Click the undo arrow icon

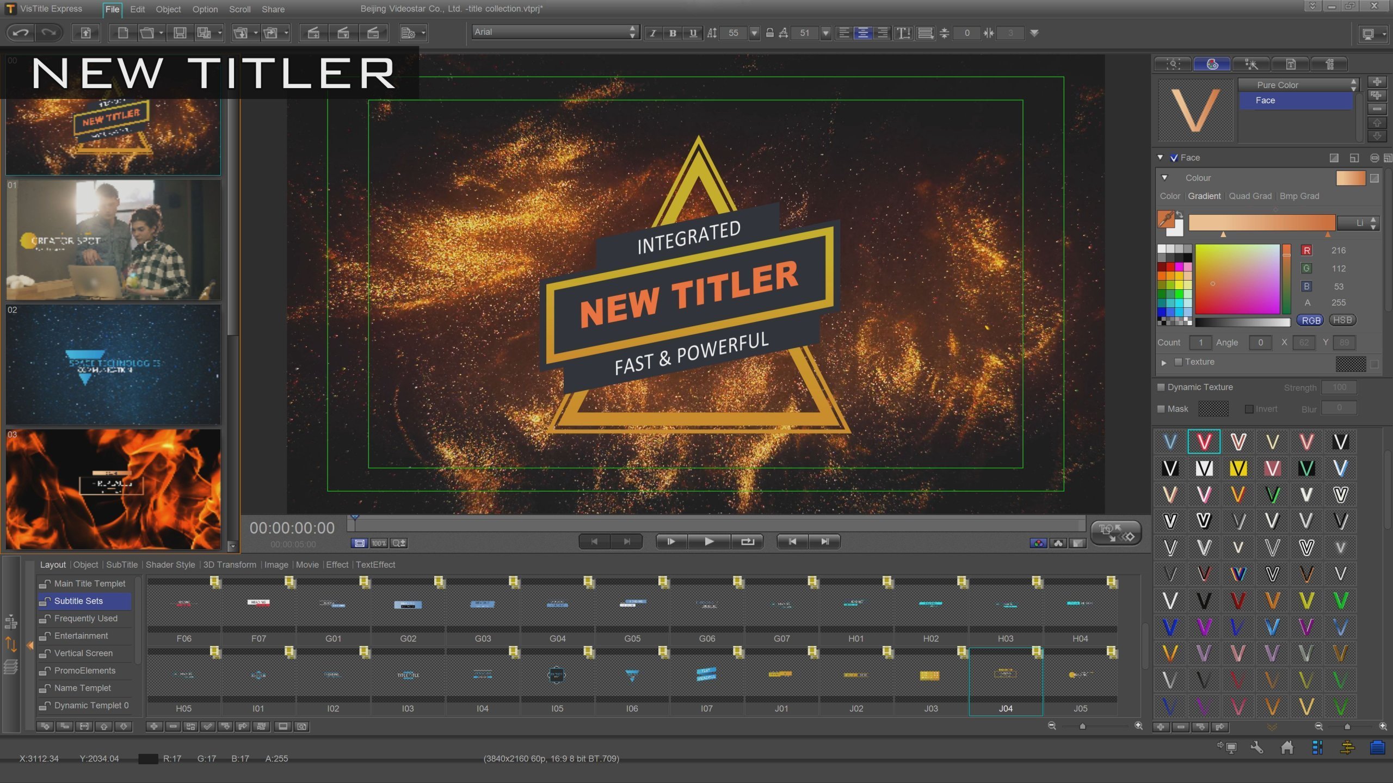19,33
